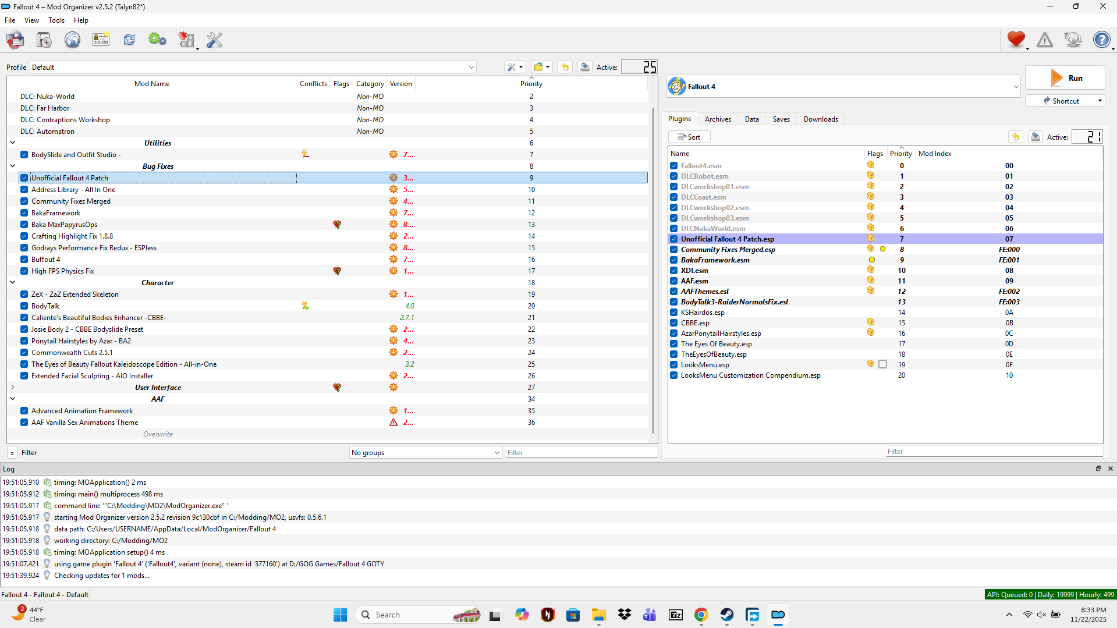Create plugin list backup icon beside Sort row
The height and width of the screenshot is (628, 1117).
[x=1036, y=137]
